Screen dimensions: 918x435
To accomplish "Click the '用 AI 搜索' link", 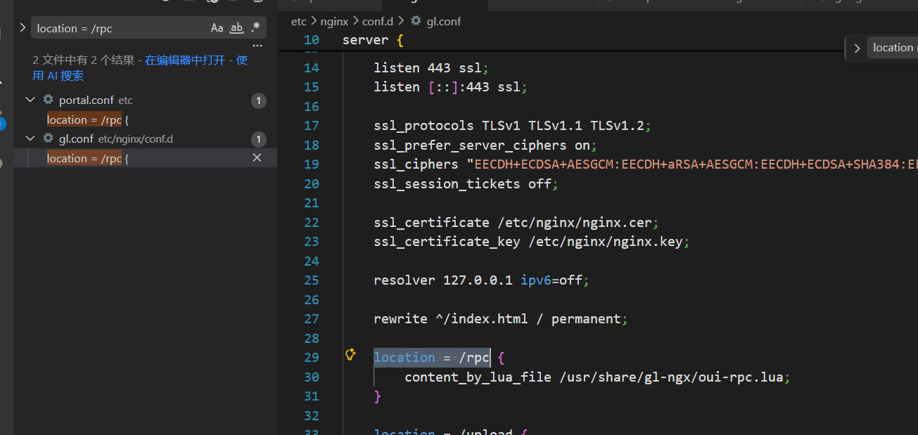I will (x=58, y=76).
